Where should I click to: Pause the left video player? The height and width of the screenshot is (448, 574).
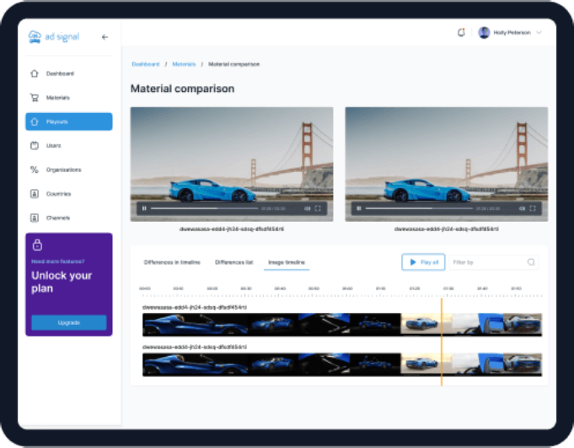click(x=144, y=208)
